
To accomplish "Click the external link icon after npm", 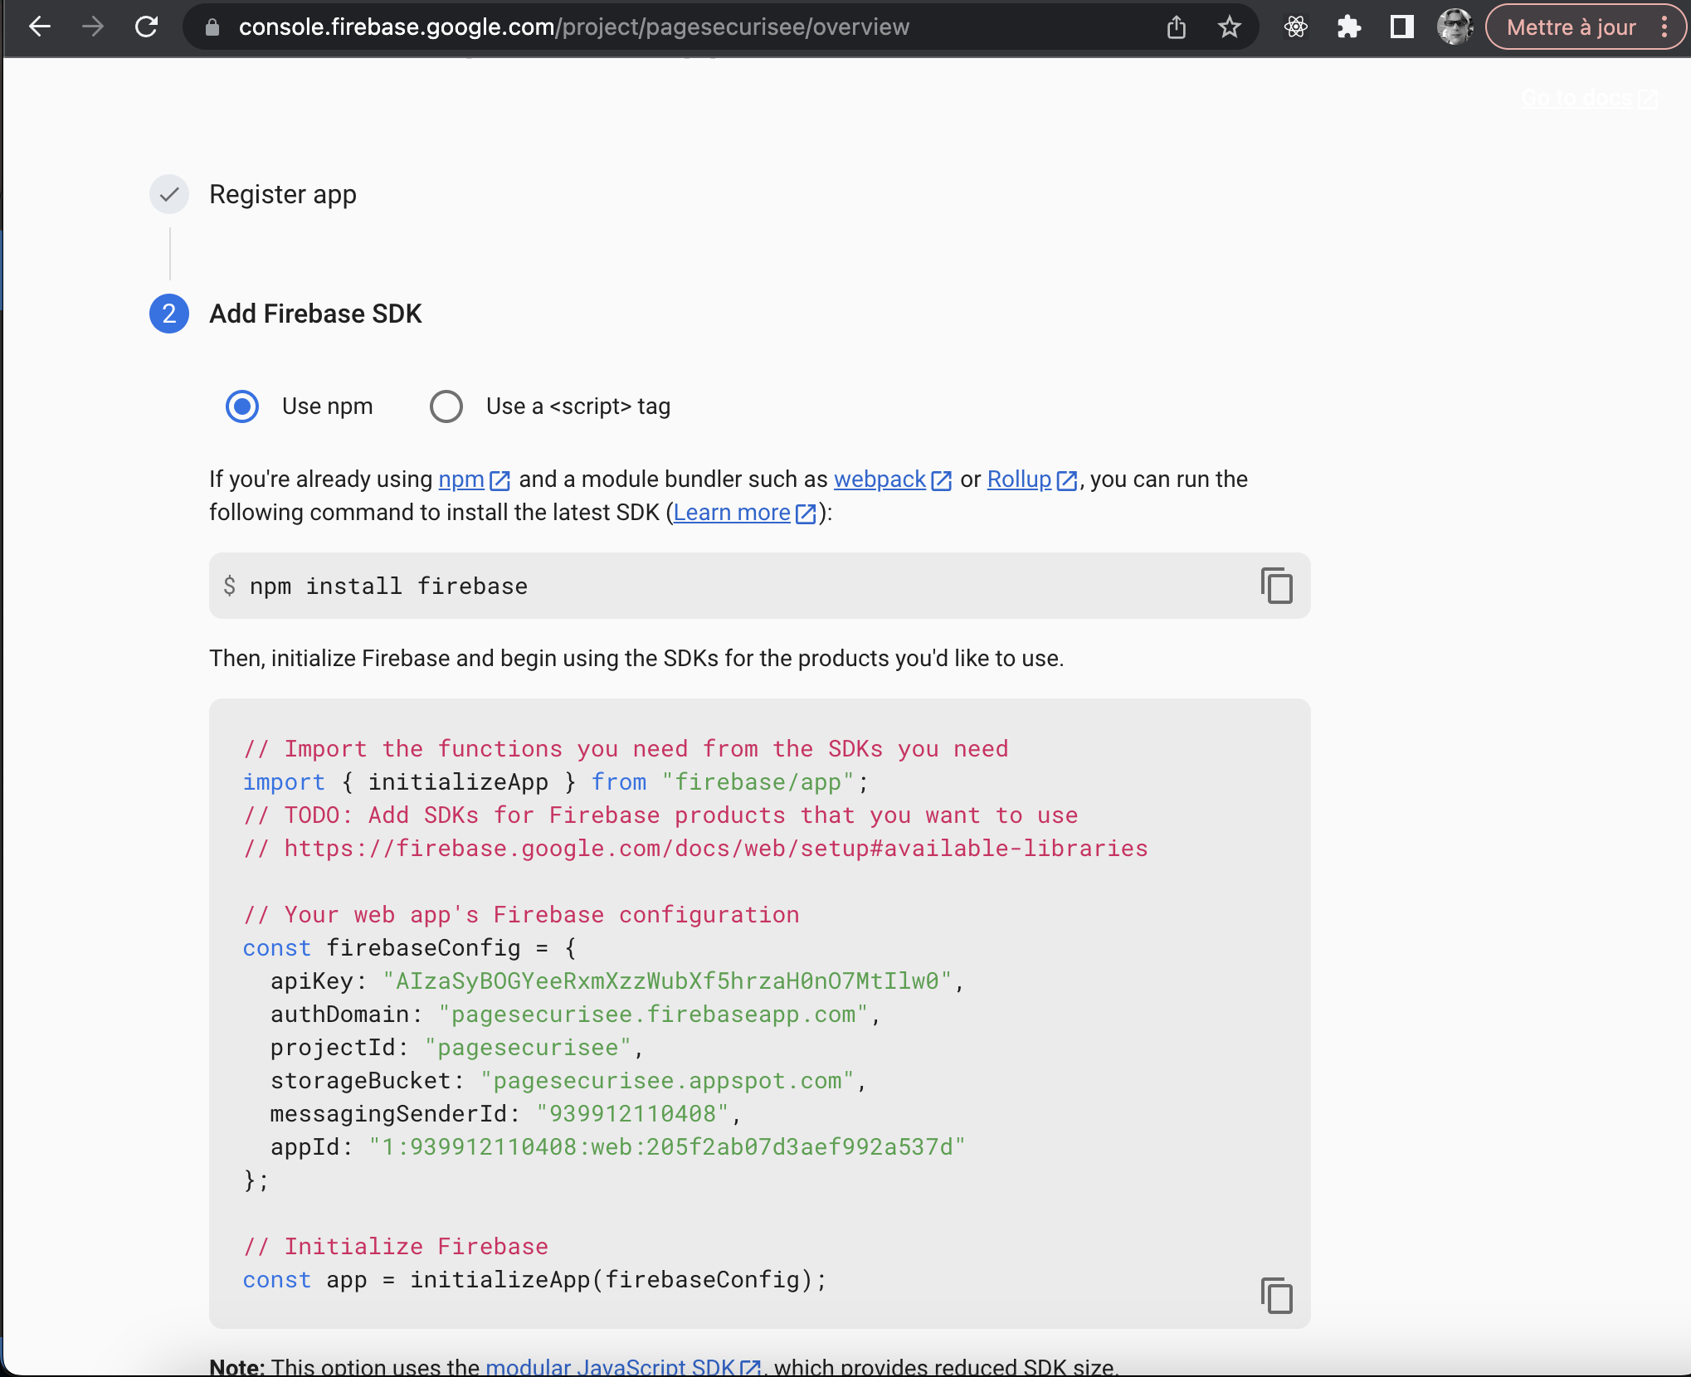I will [x=500, y=480].
